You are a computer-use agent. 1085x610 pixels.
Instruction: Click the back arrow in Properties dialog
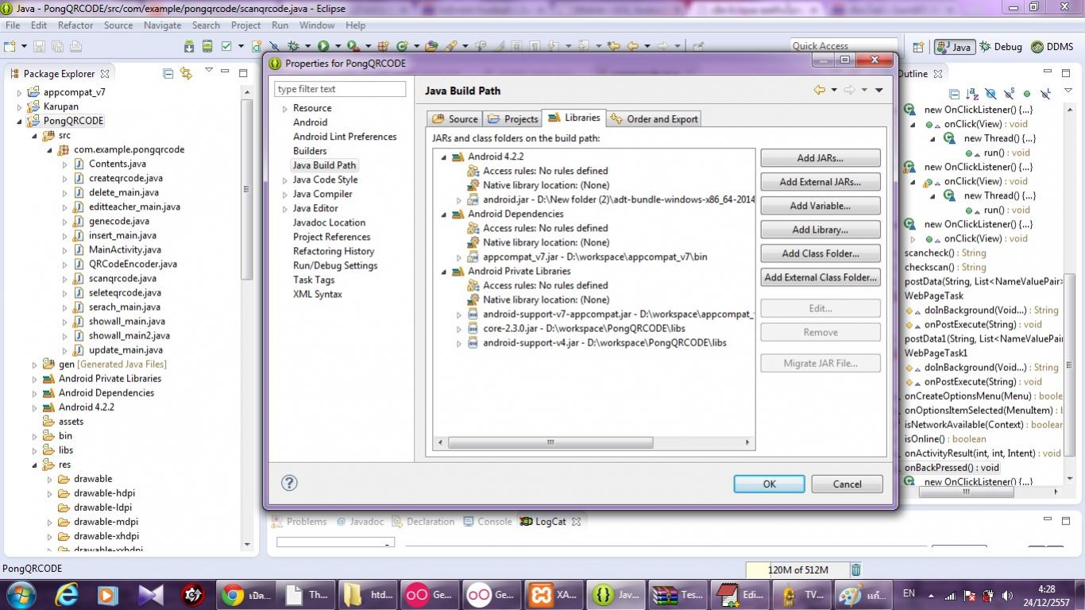[x=819, y=91]
